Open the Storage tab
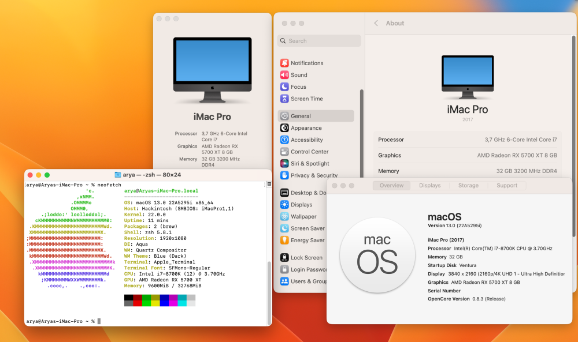 468,185
